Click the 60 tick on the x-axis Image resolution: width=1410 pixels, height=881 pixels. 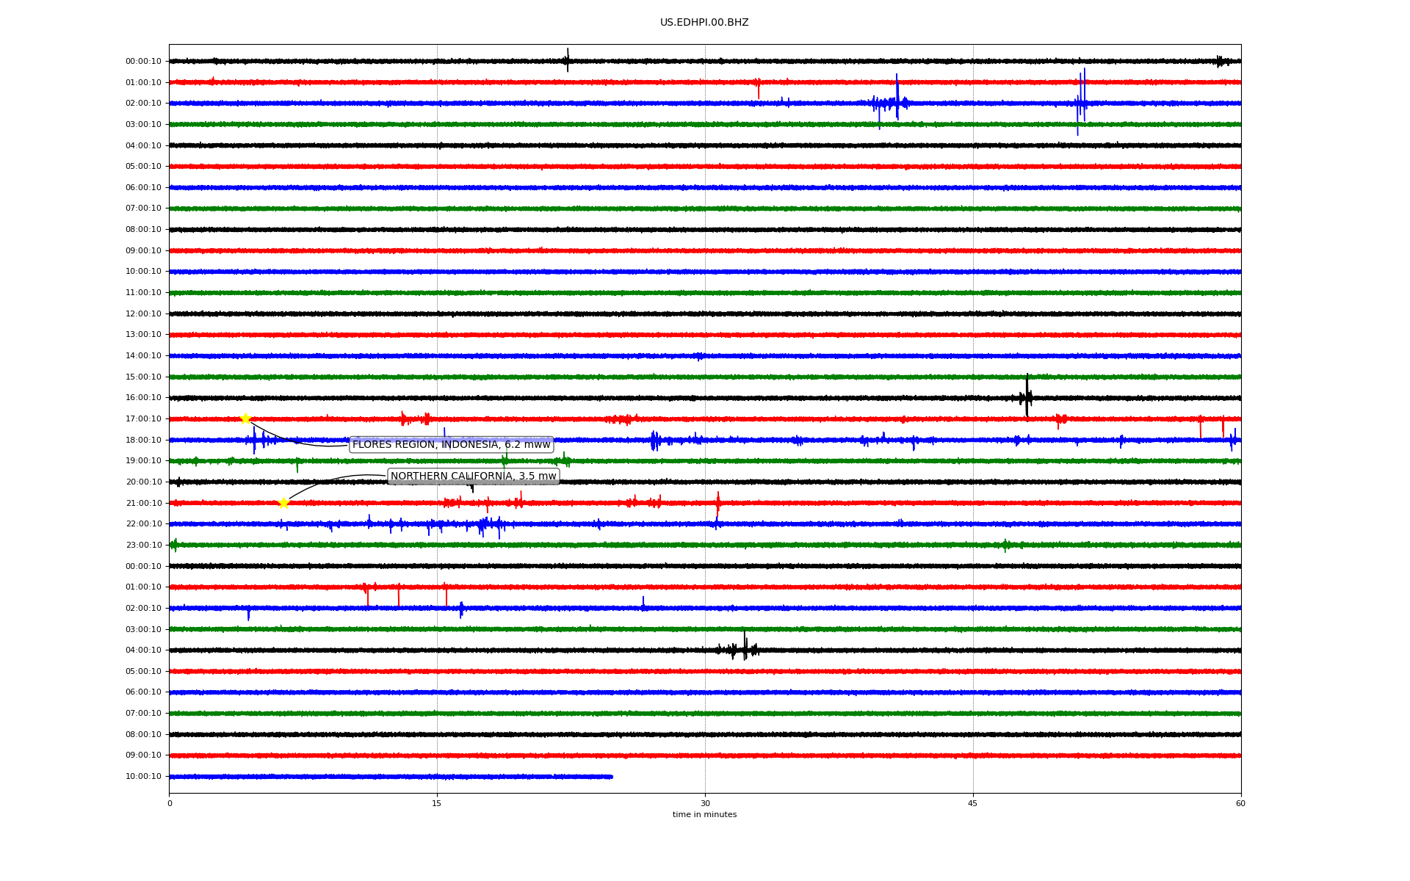1240,803
